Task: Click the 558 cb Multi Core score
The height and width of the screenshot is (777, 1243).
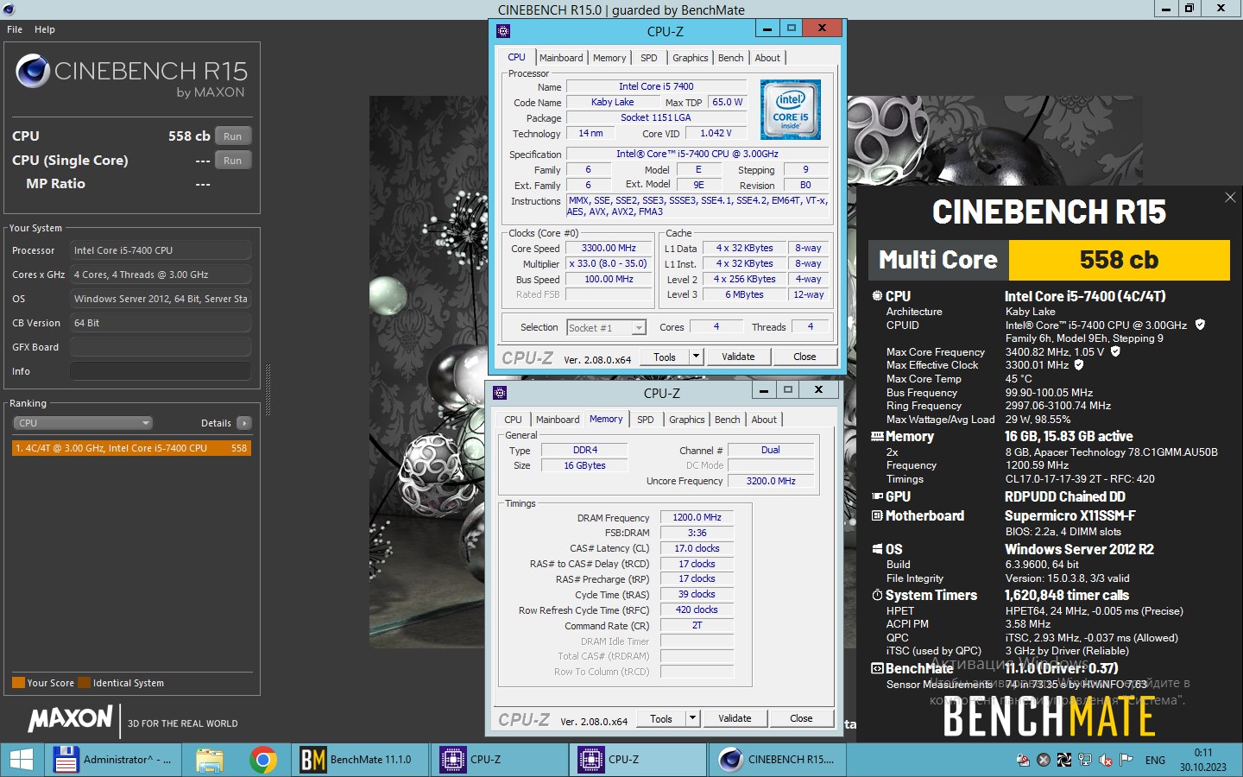Action: pyautogui.click(x=1120, y=260)
